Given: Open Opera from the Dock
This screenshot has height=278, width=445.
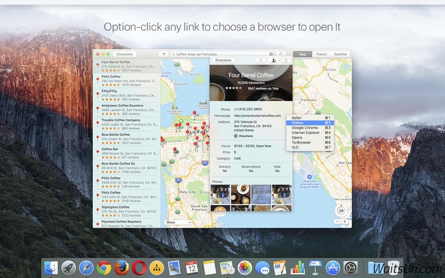Looking at the screenshot, I should (139, 268).
